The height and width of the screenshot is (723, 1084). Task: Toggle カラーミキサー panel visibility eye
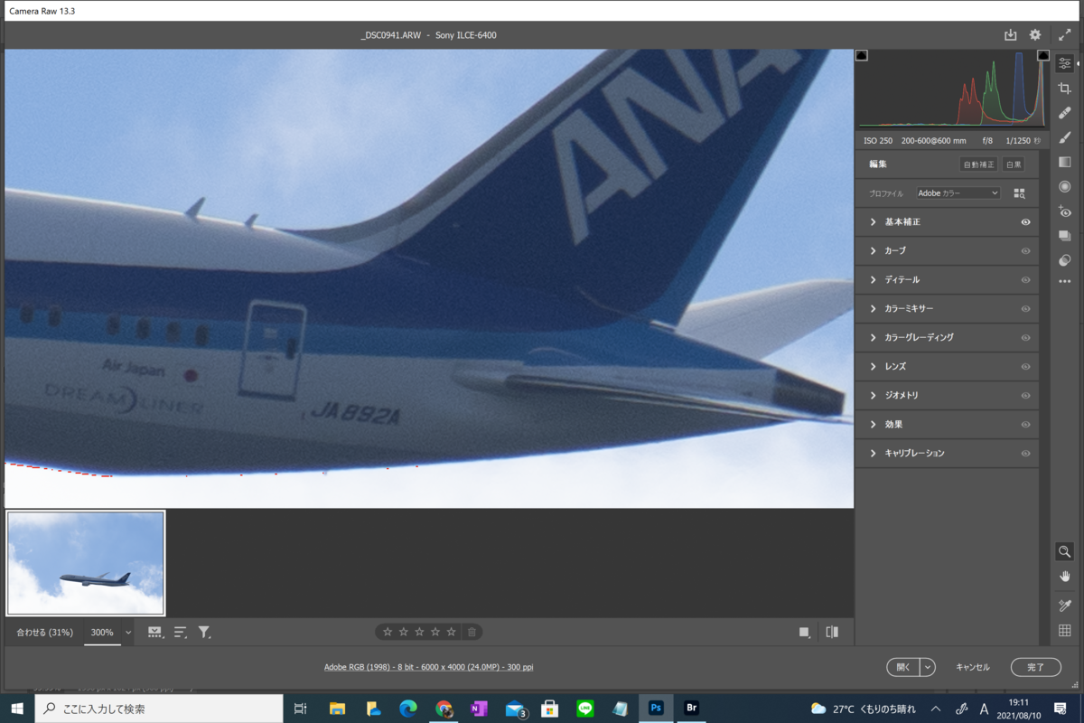[x=1025, y=309]
